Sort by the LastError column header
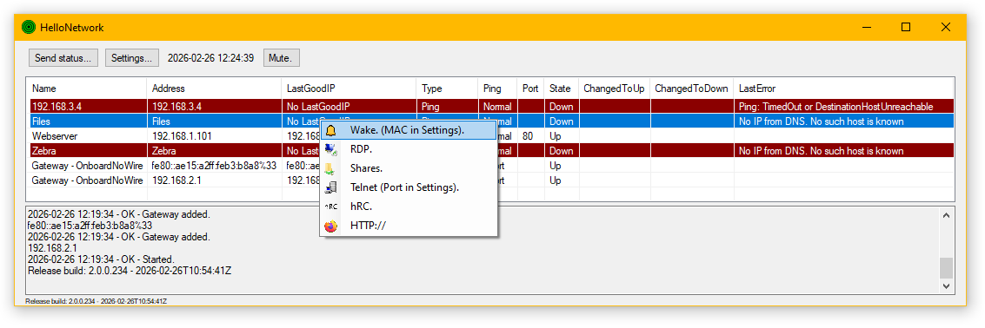The image size is (985, 328). click(843, 89)
